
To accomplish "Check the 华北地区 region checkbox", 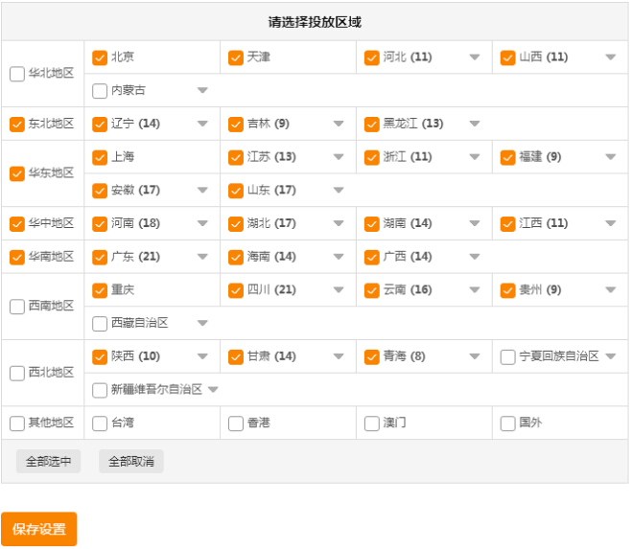I will pyautogui.click(x=17, y=74).
